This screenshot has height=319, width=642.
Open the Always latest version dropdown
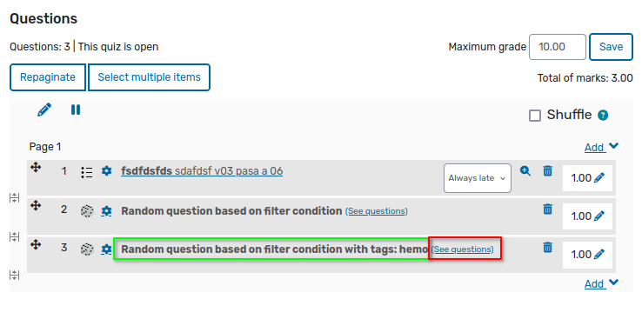[478, 178]
